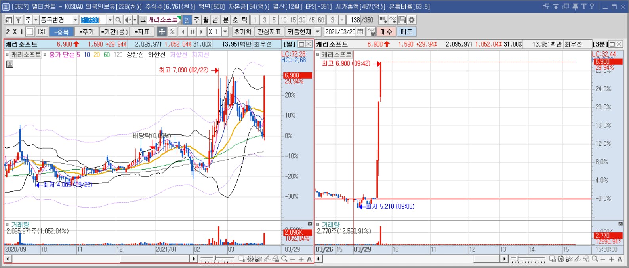Click the chart layout grid icon
Screen dimensions: 629x268
tap(30, 32)
